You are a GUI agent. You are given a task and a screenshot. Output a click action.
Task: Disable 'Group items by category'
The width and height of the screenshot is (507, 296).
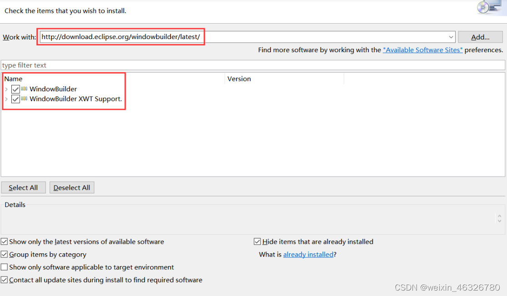[4, 254]
